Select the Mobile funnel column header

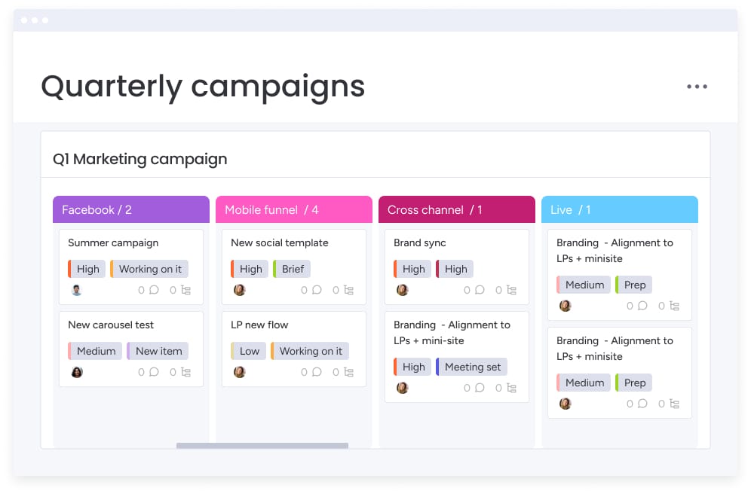pos(293,210)
